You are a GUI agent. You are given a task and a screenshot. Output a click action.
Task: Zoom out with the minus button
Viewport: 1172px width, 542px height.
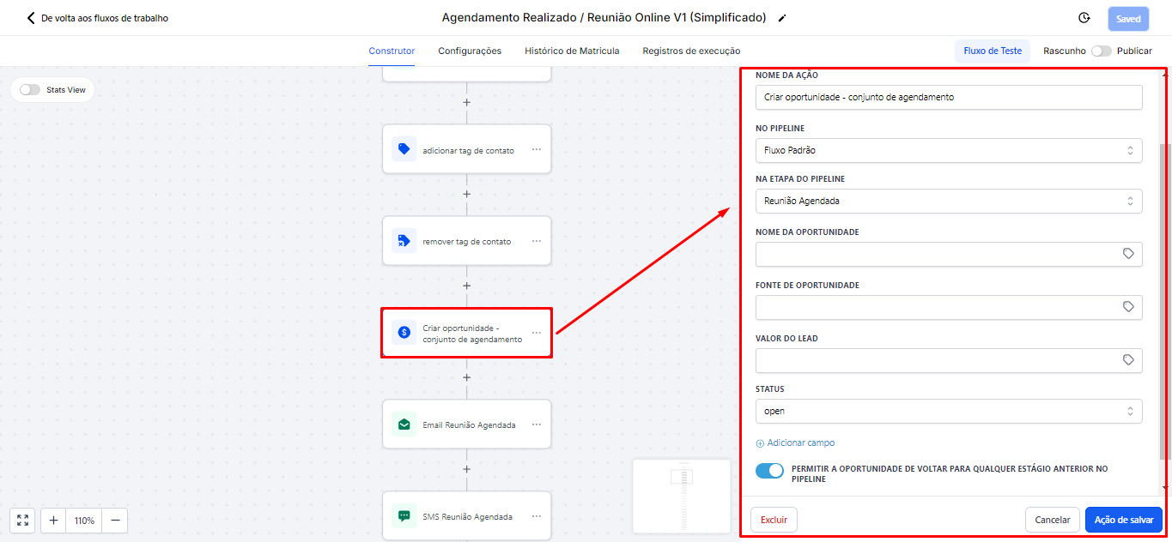pyautogui.click(x=115, y=521)
